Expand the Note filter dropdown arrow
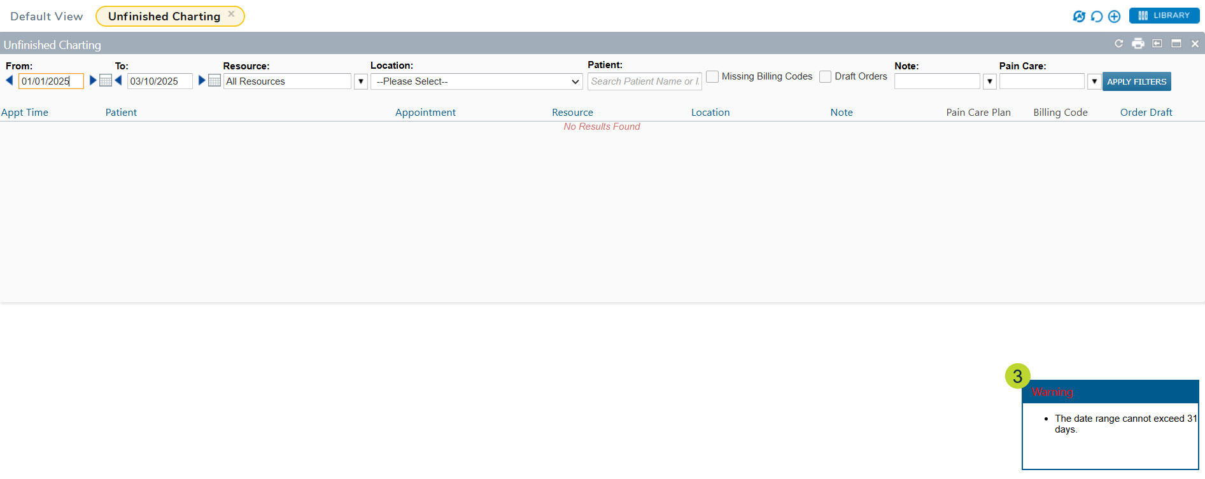The height and width of the screenshot is (479, 1205). click(x=990, y=81)
